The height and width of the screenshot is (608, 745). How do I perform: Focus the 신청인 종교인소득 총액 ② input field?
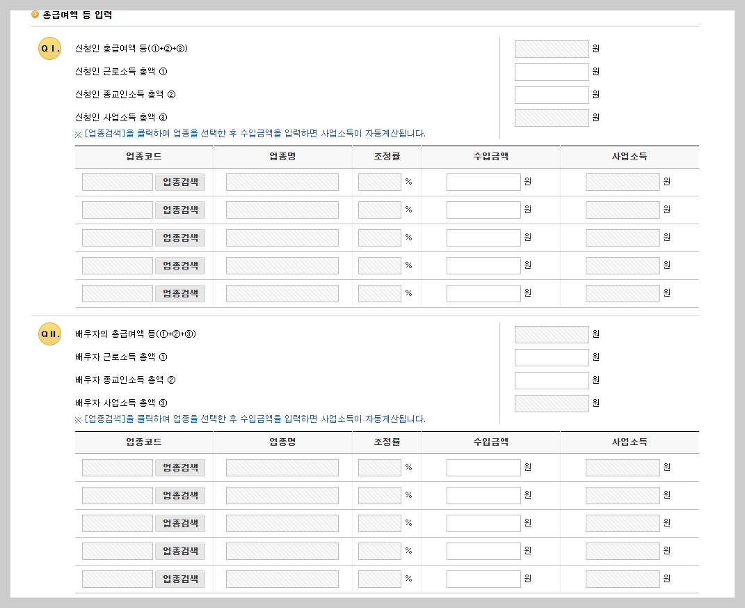(552, 95)
